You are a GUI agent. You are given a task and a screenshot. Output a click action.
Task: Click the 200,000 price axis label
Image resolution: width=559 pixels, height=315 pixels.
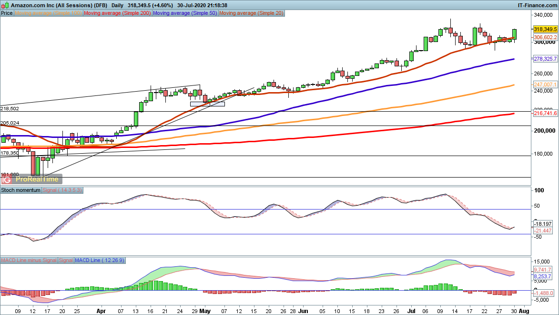(544, 131)
